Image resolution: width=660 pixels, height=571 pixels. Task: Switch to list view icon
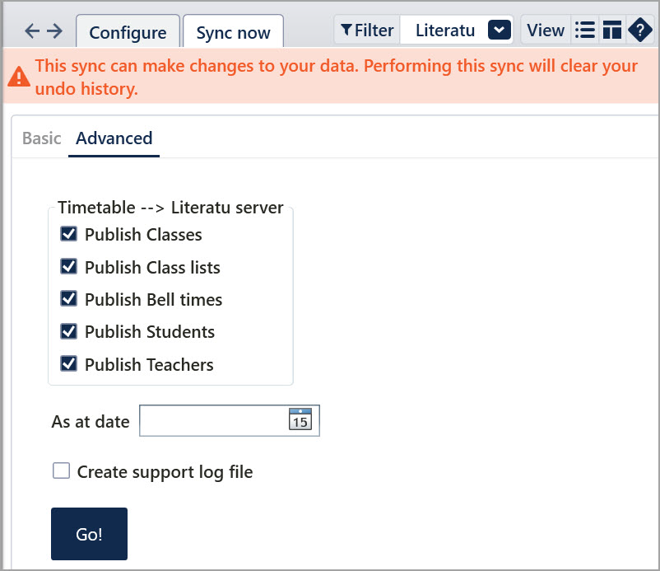(585, 30)
